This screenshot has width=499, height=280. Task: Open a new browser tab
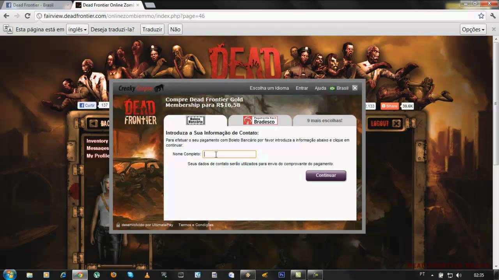click(x=150, y=5)
